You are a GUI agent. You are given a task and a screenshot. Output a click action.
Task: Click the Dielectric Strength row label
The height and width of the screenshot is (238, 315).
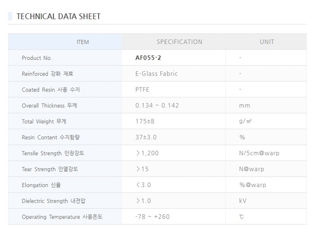(53, 201)
